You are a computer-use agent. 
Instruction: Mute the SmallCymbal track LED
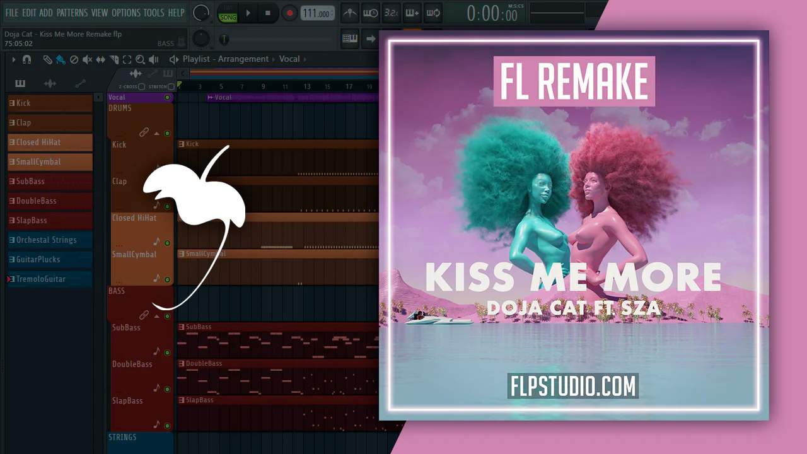click(x=167, y=279)
